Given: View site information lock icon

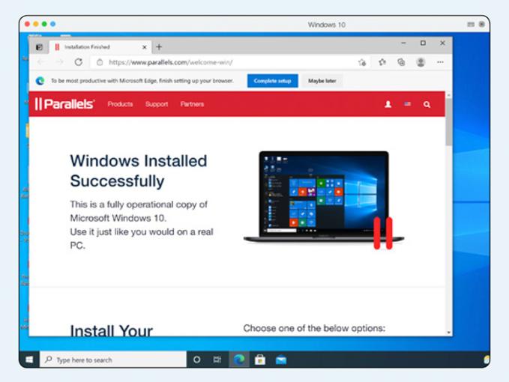Looking at the screenshot, I should click(100, 62).
